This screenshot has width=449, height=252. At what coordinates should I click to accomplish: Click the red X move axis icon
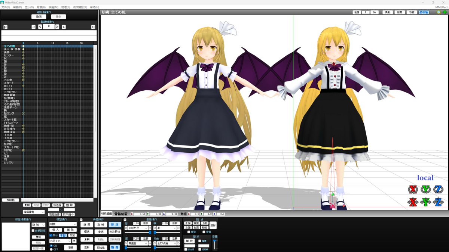[413, 202]
